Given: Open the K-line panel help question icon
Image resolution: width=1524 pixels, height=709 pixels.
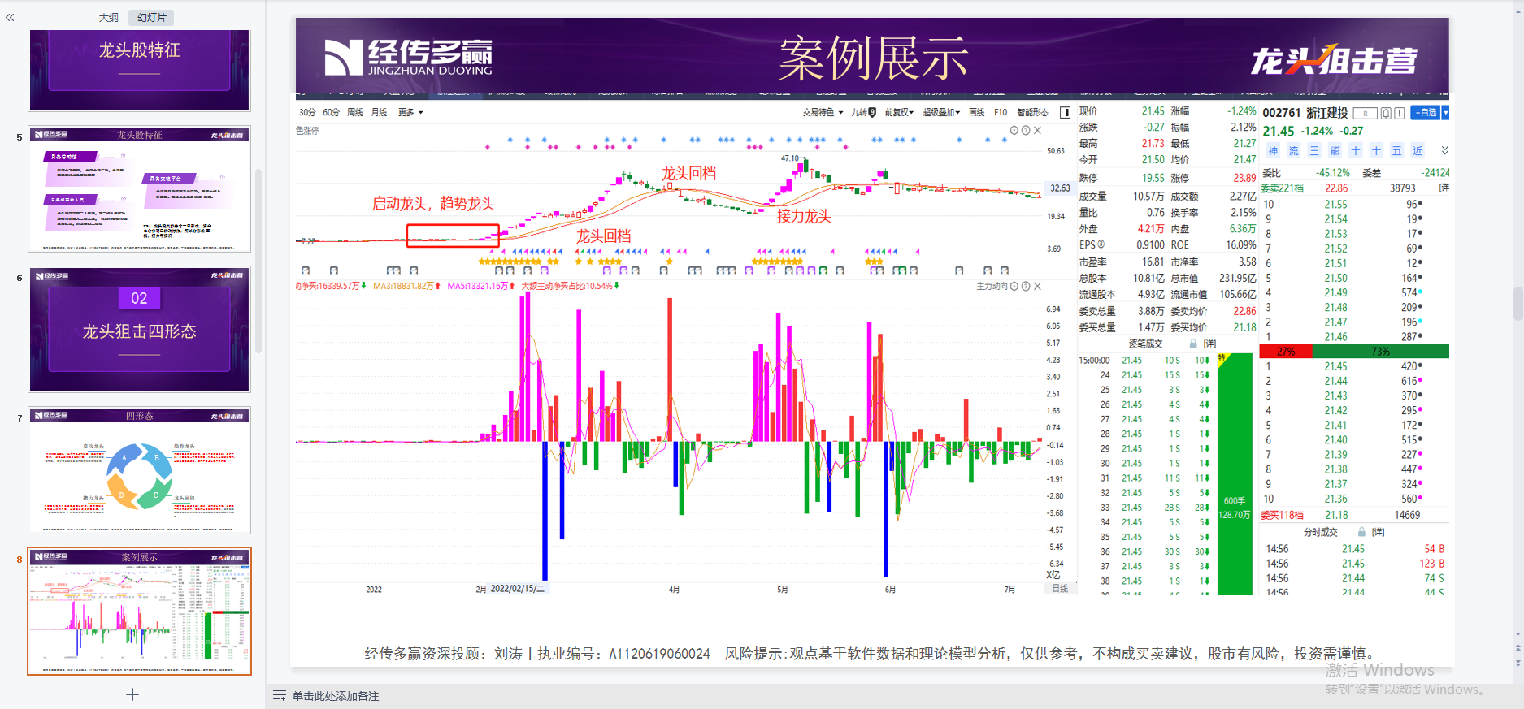Looking at the screenshot, I should [1026, 130].
